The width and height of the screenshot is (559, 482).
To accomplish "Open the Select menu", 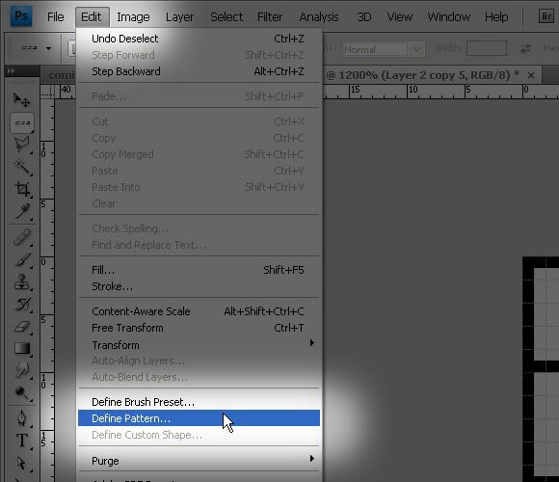I will tap(226, 16).
